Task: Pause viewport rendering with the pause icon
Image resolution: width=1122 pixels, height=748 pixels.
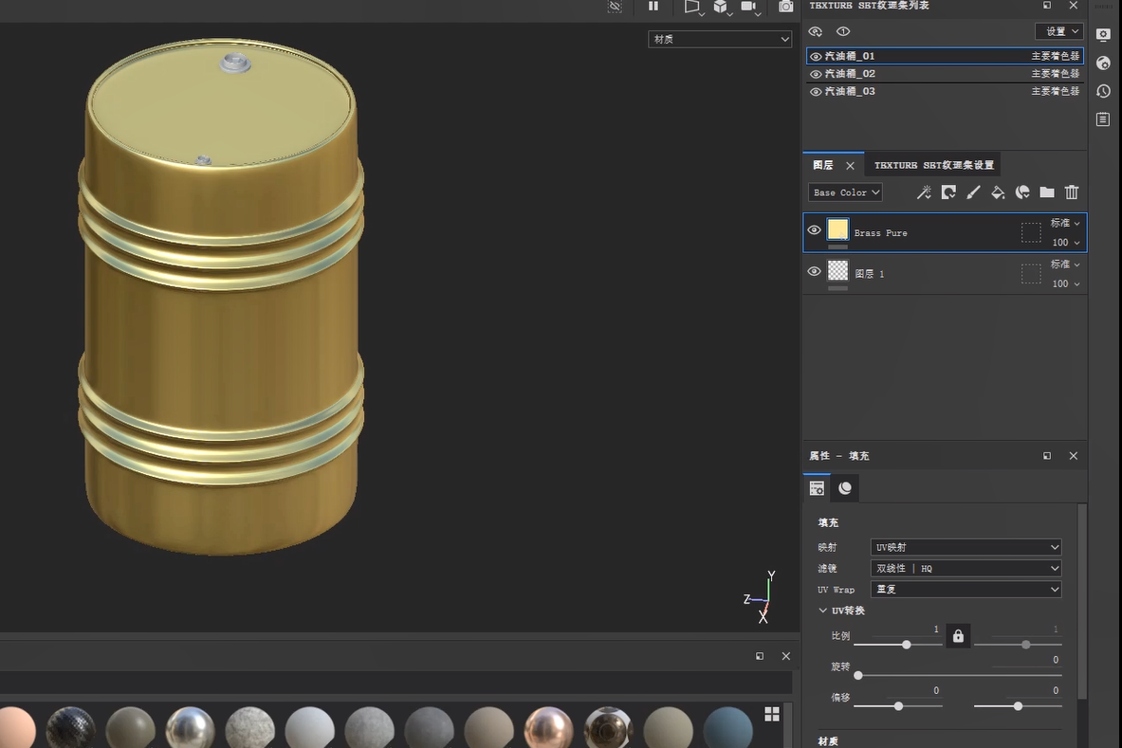Action: point(653,7)
